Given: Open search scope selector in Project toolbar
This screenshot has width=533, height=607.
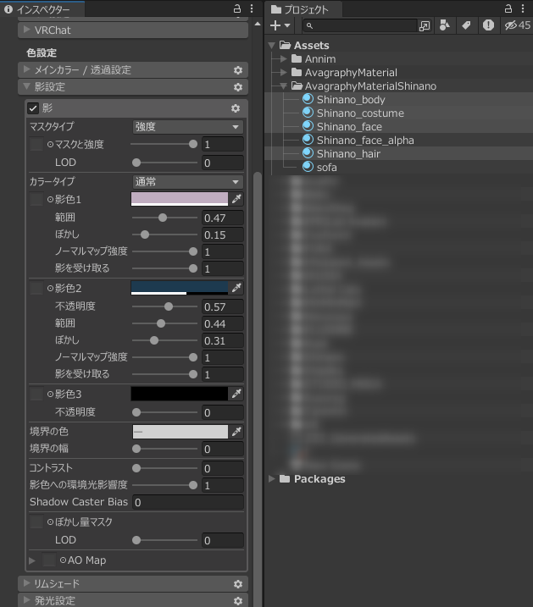Looking at the screenshot, I should tap(425, 26).
